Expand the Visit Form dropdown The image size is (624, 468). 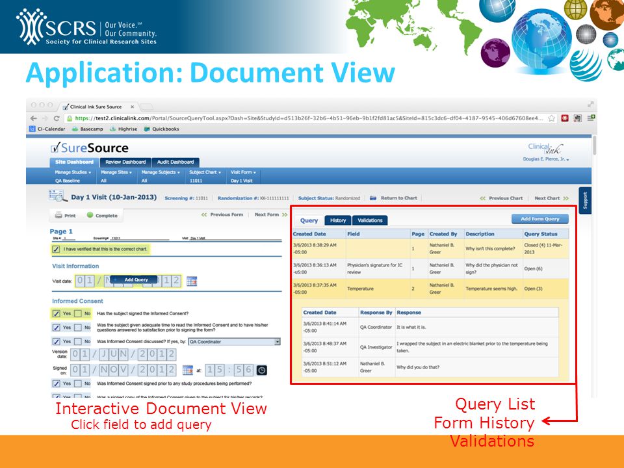243,172
